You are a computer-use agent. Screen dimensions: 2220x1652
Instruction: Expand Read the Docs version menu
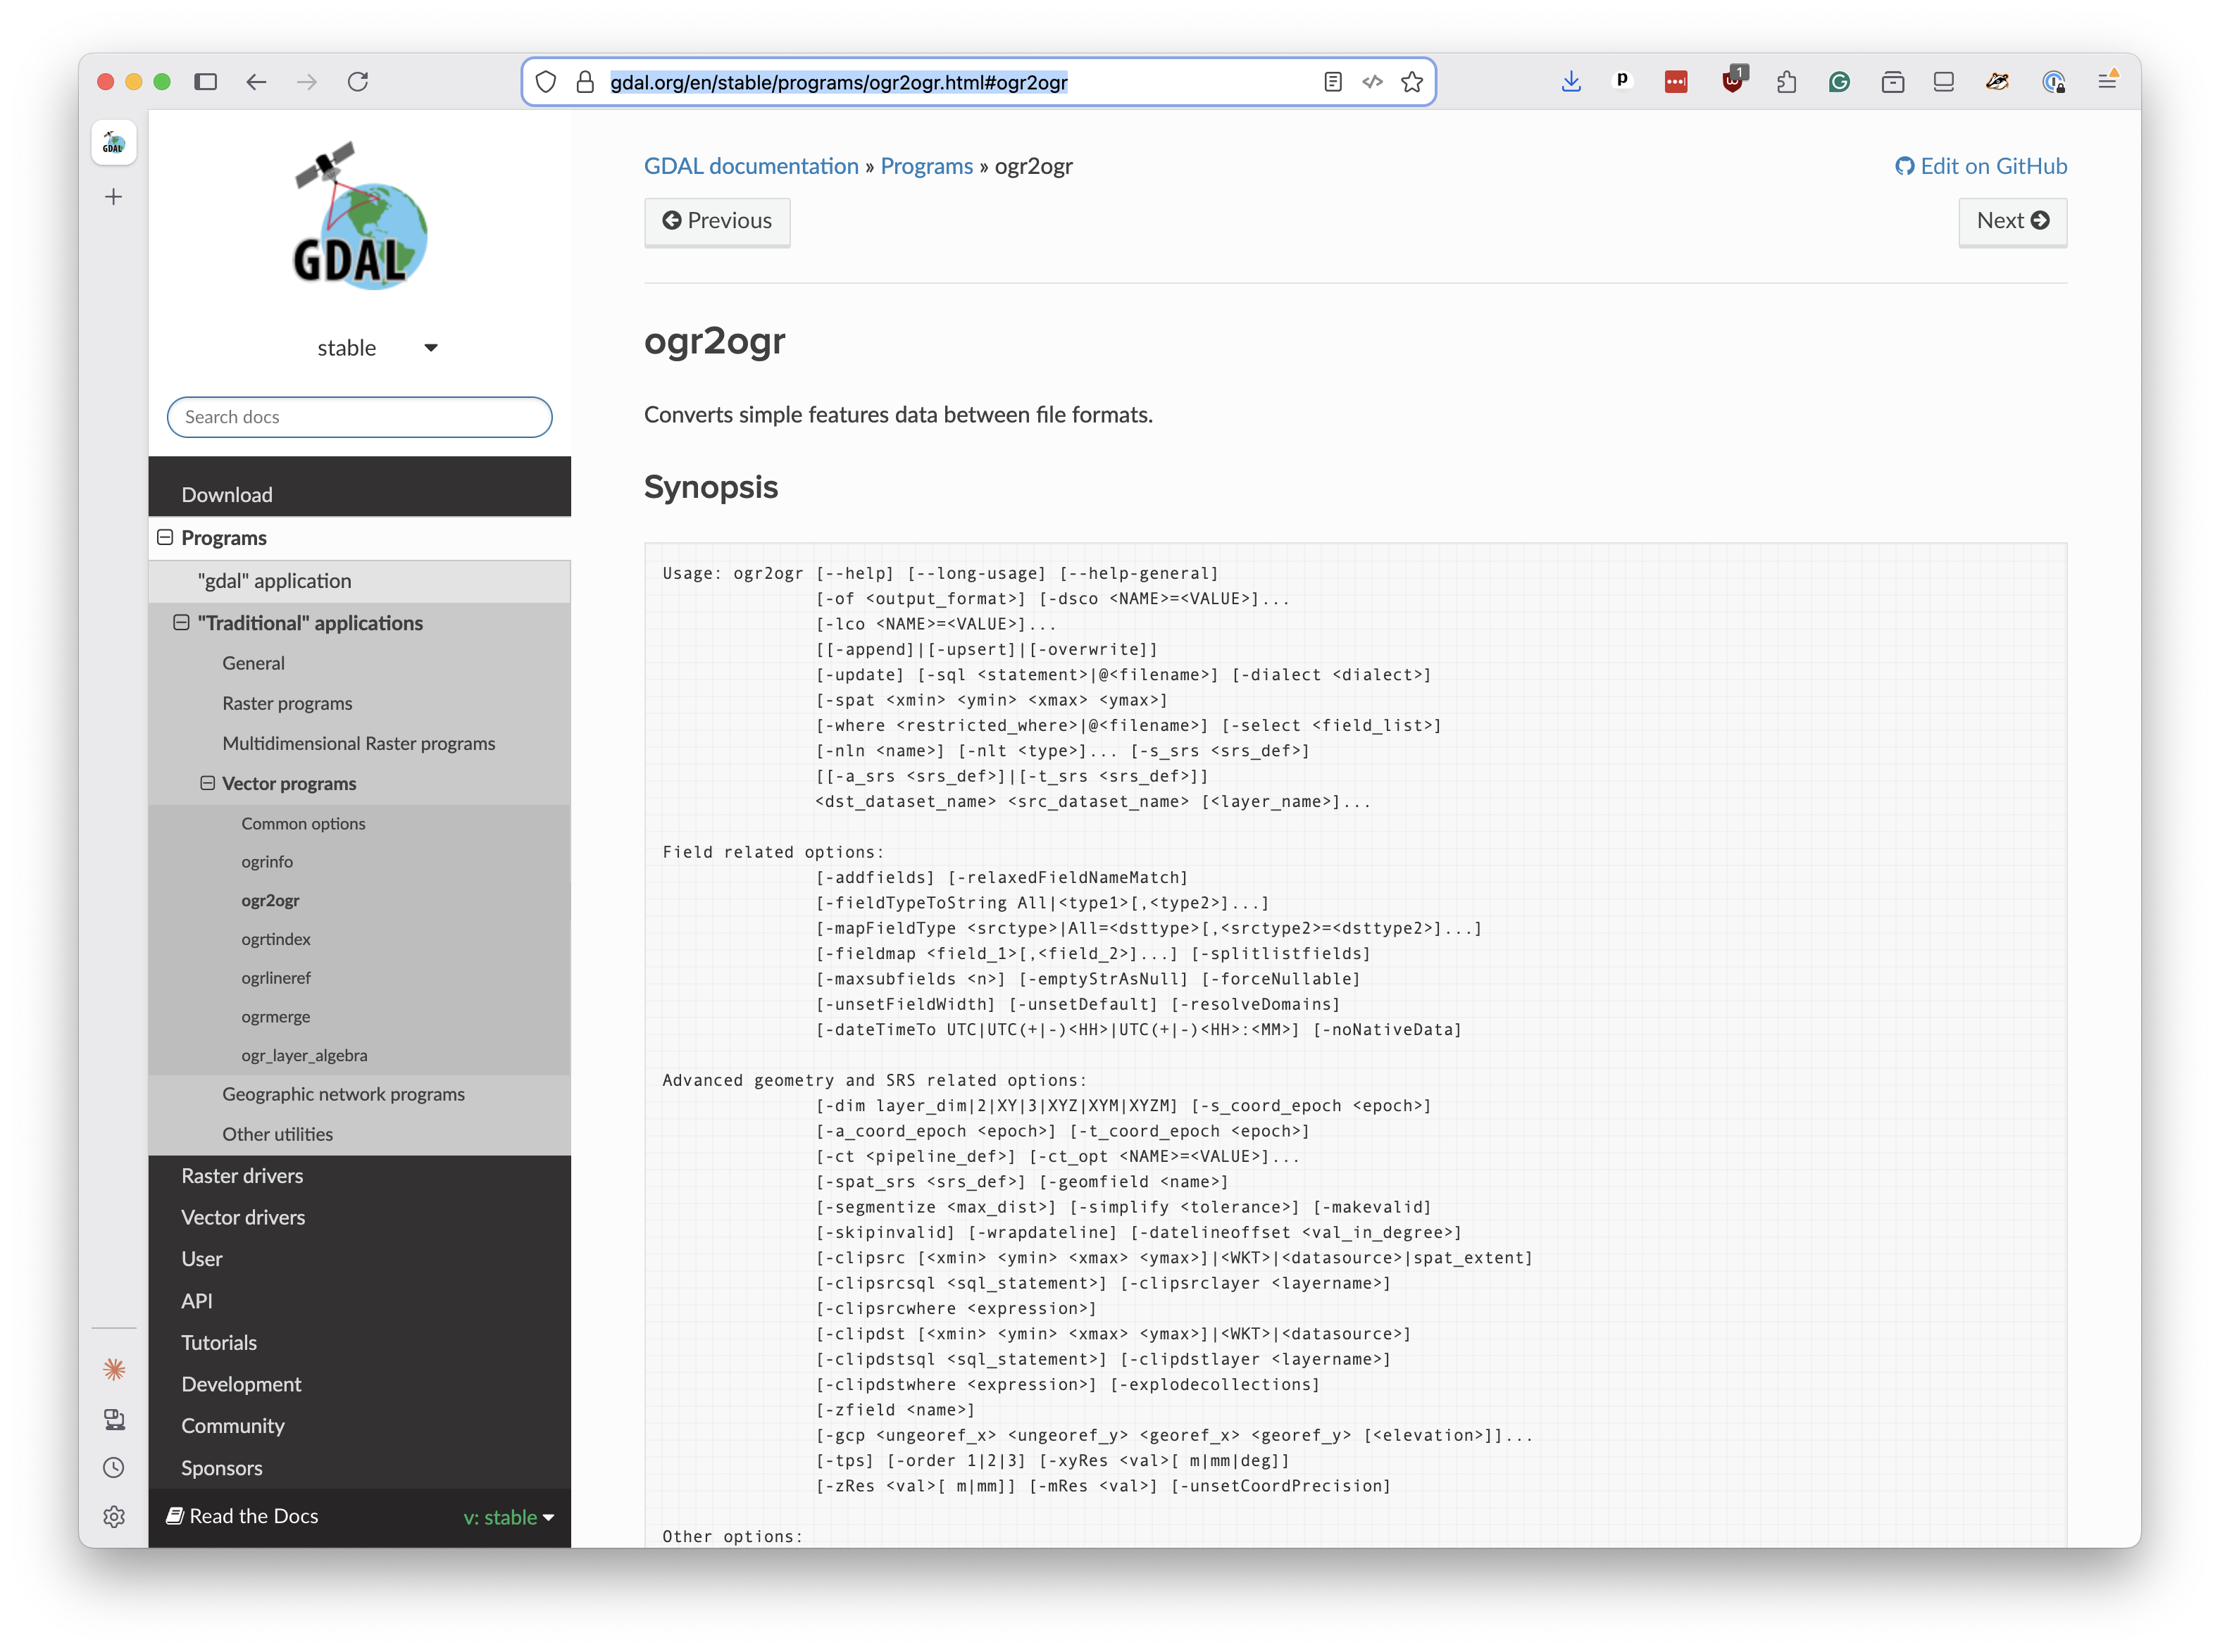click(508, 1517)
